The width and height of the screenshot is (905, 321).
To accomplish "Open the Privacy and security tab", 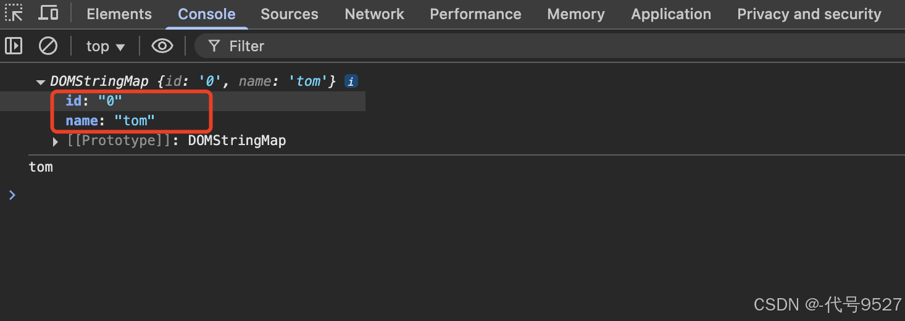I will click(809, 14).
